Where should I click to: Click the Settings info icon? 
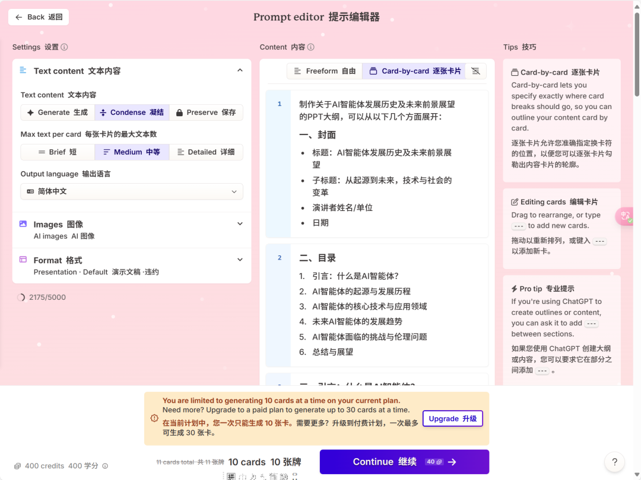coord(64,47)
